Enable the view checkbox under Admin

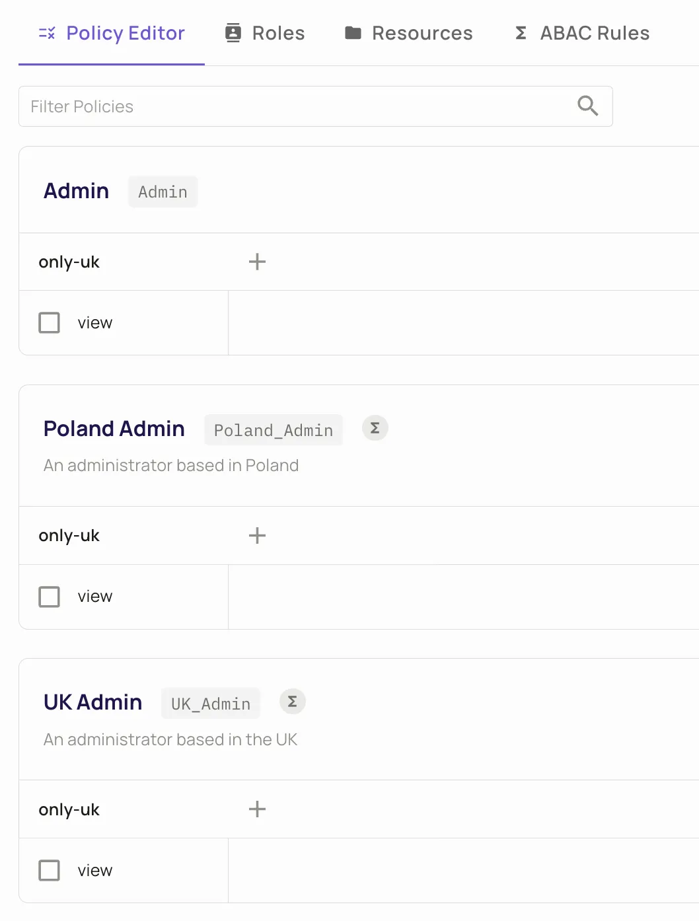[50, 323]
